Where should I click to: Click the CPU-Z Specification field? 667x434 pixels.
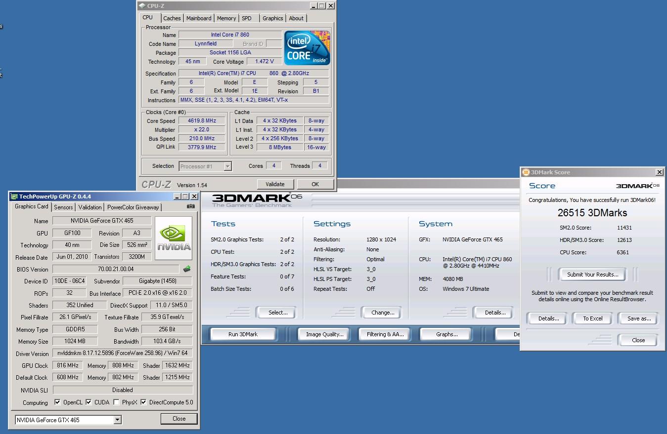click(x=254, y=73)
